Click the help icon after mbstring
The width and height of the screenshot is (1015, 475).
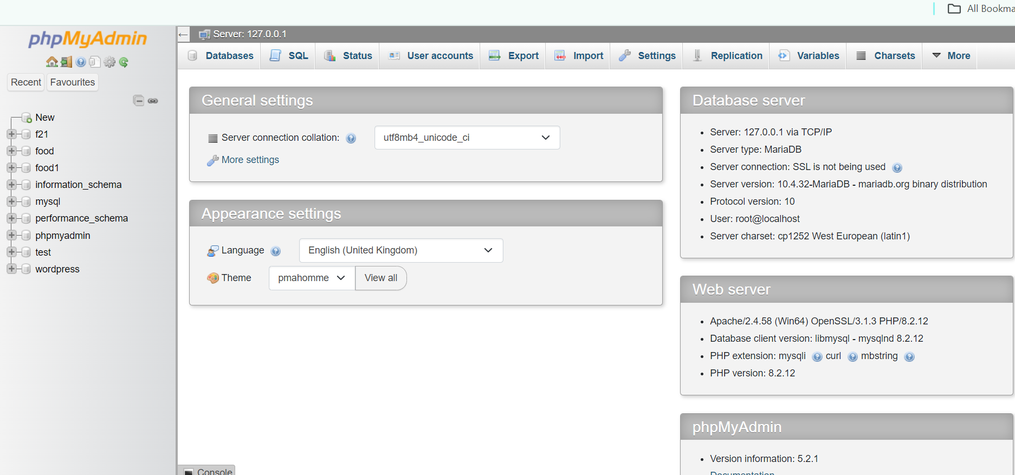pos(909,356)
